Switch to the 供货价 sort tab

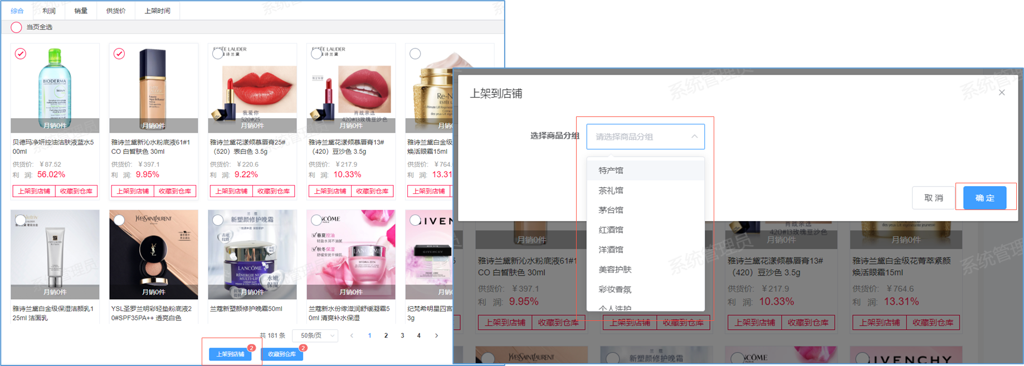(116, 11)
